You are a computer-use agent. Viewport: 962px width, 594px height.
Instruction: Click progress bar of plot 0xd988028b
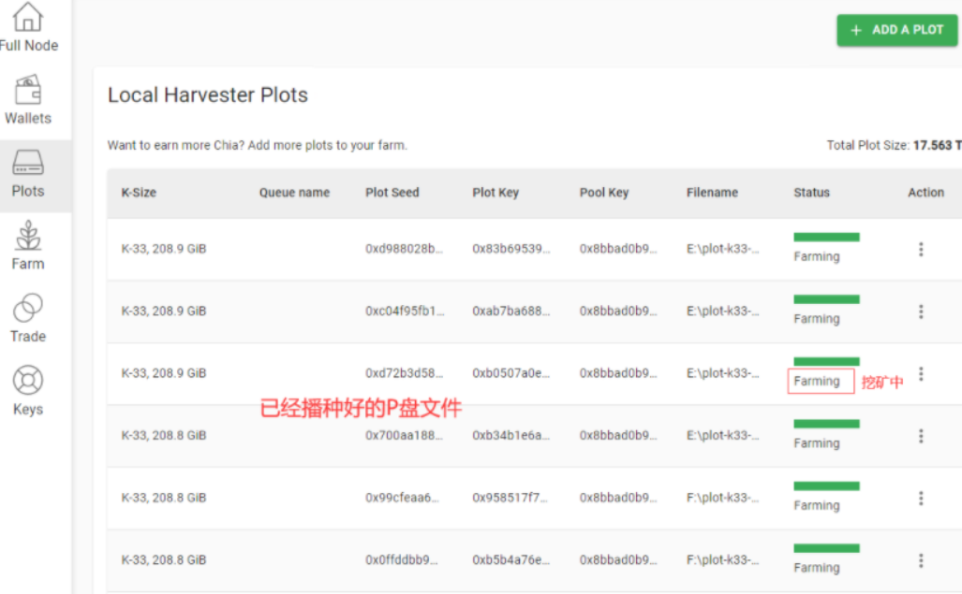point(826,237)
